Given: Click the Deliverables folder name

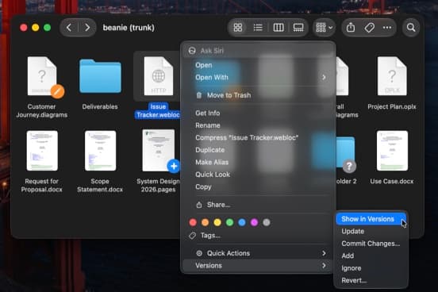Looking at the screenshot, I should (x=100, y=107).
